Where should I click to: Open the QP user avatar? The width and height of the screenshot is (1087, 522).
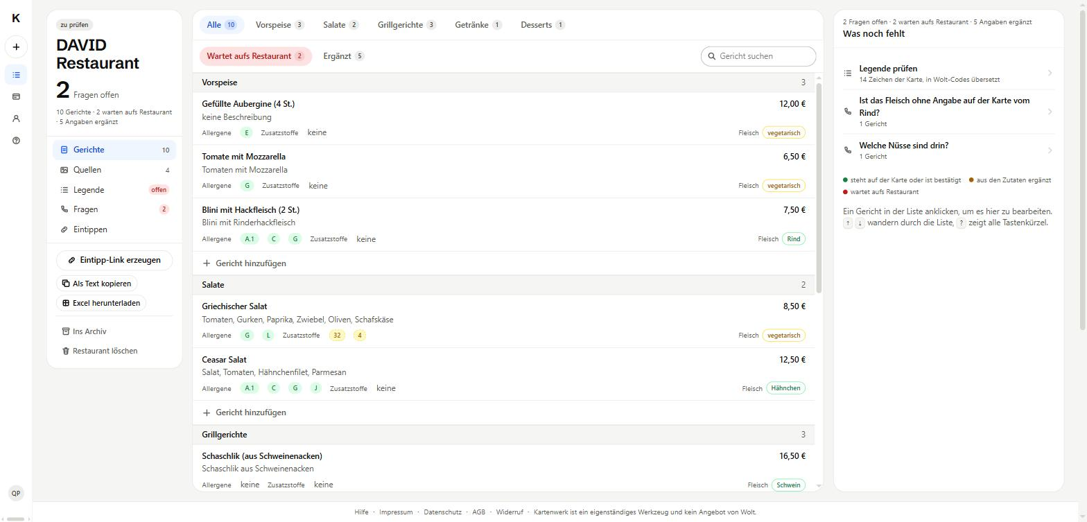tap(16, 493)
